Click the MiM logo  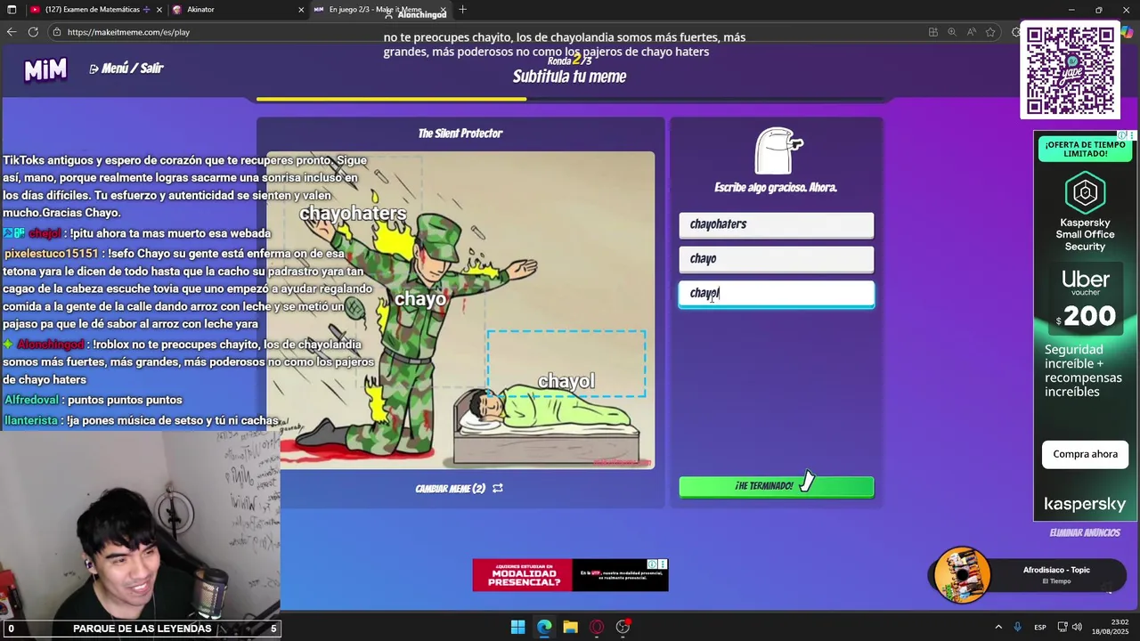click(x=45, y=69)
